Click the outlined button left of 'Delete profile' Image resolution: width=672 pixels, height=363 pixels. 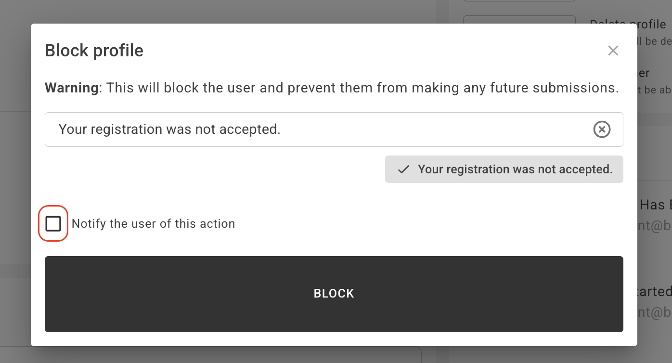tap(519, 20)
